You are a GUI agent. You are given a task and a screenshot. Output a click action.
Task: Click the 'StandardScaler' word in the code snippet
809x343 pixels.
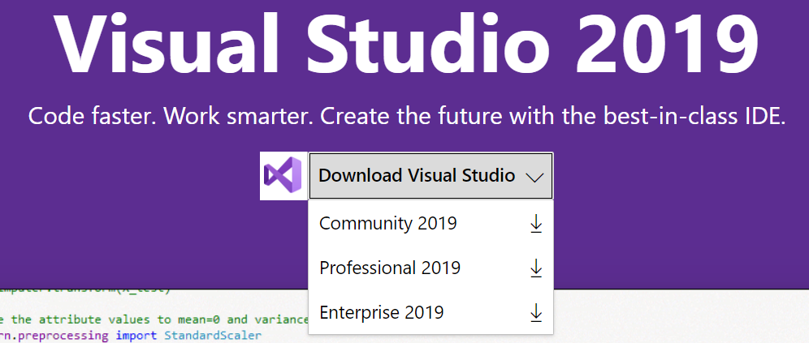click(x=213, y=336)
